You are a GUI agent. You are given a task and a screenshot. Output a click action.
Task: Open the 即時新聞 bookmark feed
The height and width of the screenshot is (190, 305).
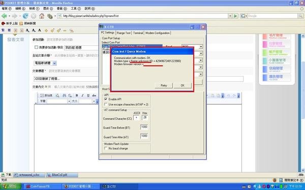coord(27,23)
